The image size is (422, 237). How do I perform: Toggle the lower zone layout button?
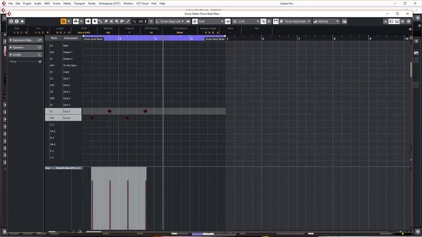(397, 21)
